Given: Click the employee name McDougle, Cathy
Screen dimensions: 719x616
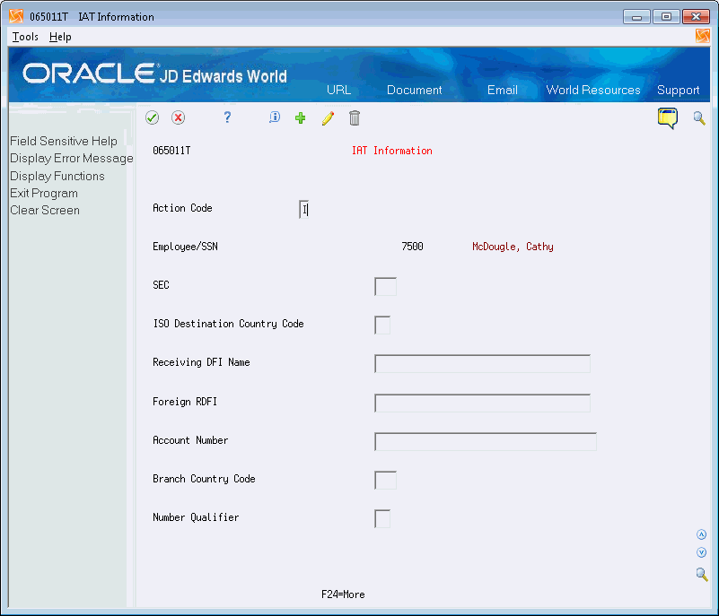Looking at the screenshot, I should [x=513, y=247].
